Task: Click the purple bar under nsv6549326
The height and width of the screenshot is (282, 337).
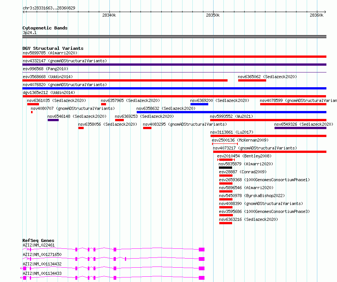Action: [x=301, y=128]
